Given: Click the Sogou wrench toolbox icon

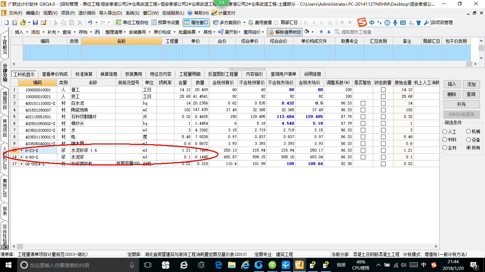Looking at the screenshot, I should (x=426, y=22).
